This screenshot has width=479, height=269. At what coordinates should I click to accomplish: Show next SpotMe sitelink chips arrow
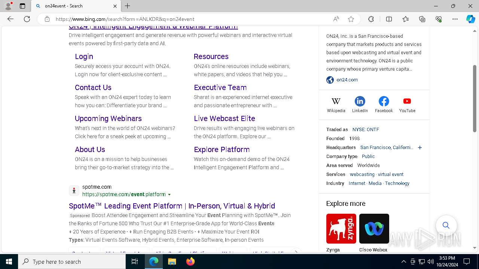(296, 252)
